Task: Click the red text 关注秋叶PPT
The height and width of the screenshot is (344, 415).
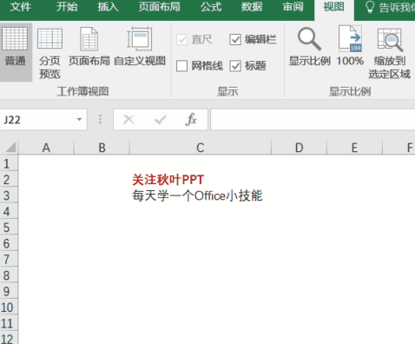Action: (168, 180)
